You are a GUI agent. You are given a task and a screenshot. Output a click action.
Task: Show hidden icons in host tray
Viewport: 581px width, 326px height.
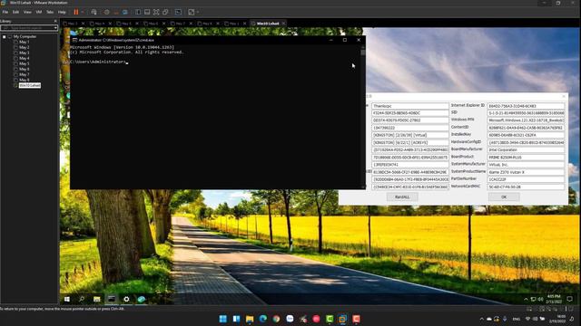[481, 319]
